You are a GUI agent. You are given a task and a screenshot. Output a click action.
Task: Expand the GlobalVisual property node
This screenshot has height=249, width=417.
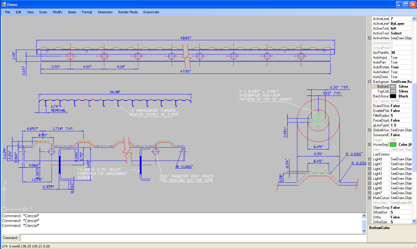(x=369, y=130)
